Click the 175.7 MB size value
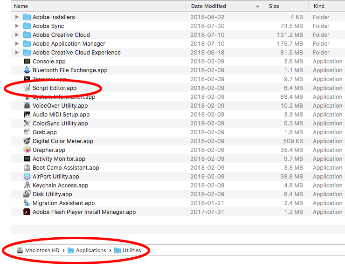Viewport: 345px width, 268px height. click(290, 43)
